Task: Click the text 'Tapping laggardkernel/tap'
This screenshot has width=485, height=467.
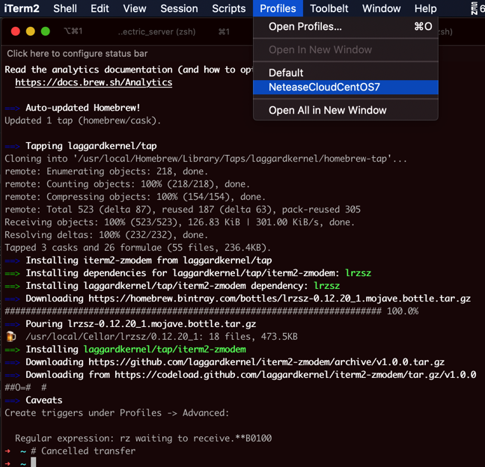Action: 91,146
